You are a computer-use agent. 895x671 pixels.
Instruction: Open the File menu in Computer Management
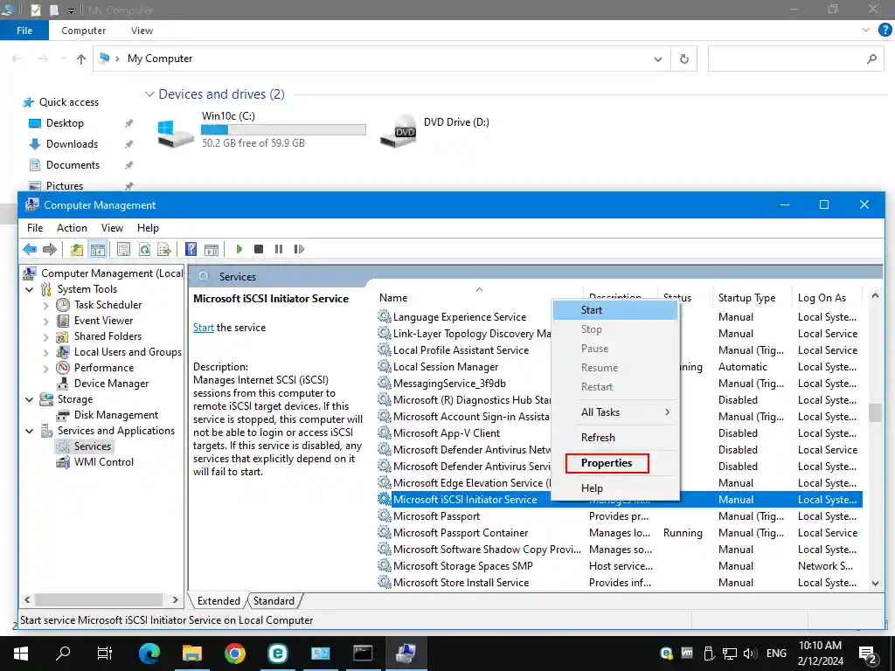(35, 228)
